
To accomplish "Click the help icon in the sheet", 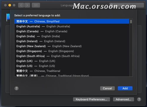I will (16, 89).
